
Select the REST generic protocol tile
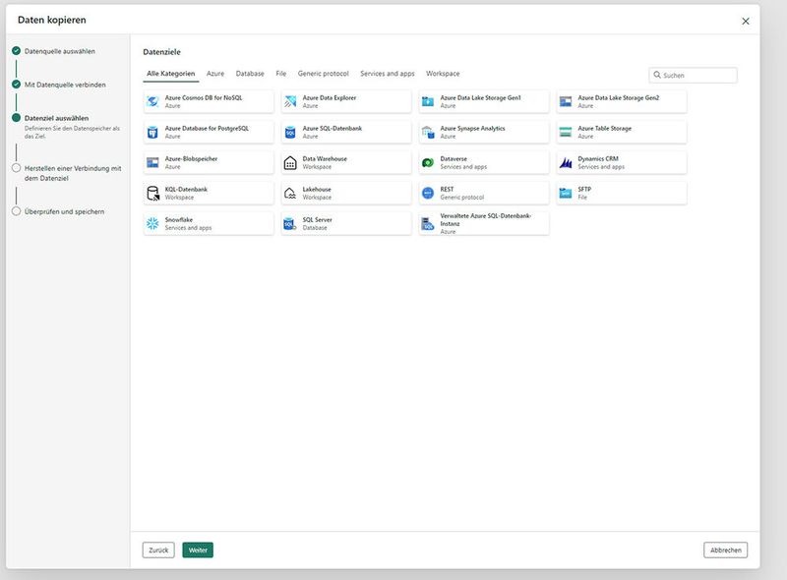[x=483, y=193]
